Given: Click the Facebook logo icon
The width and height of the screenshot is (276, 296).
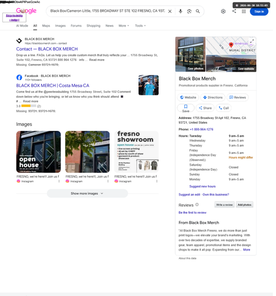Looking at the screenshot, I should [x=19, y=78].
